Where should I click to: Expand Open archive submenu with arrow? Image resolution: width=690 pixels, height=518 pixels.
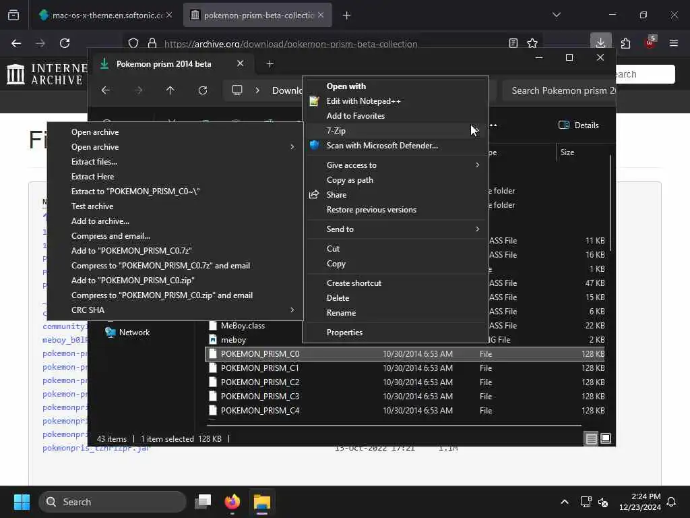(x=175, y=147)
